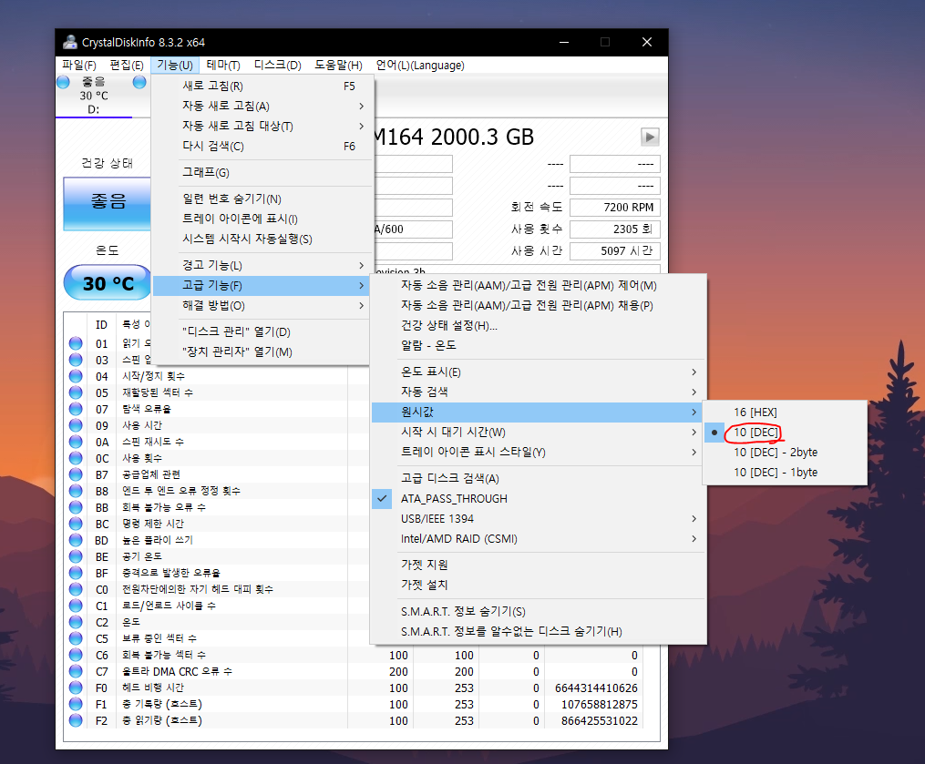This screenshot has width=925, height=764.
Task: Click the status orb for attribute B8
Action: pos(76,491)
